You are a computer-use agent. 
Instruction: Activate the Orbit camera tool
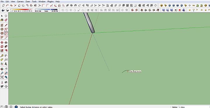(x=2, y=69)
